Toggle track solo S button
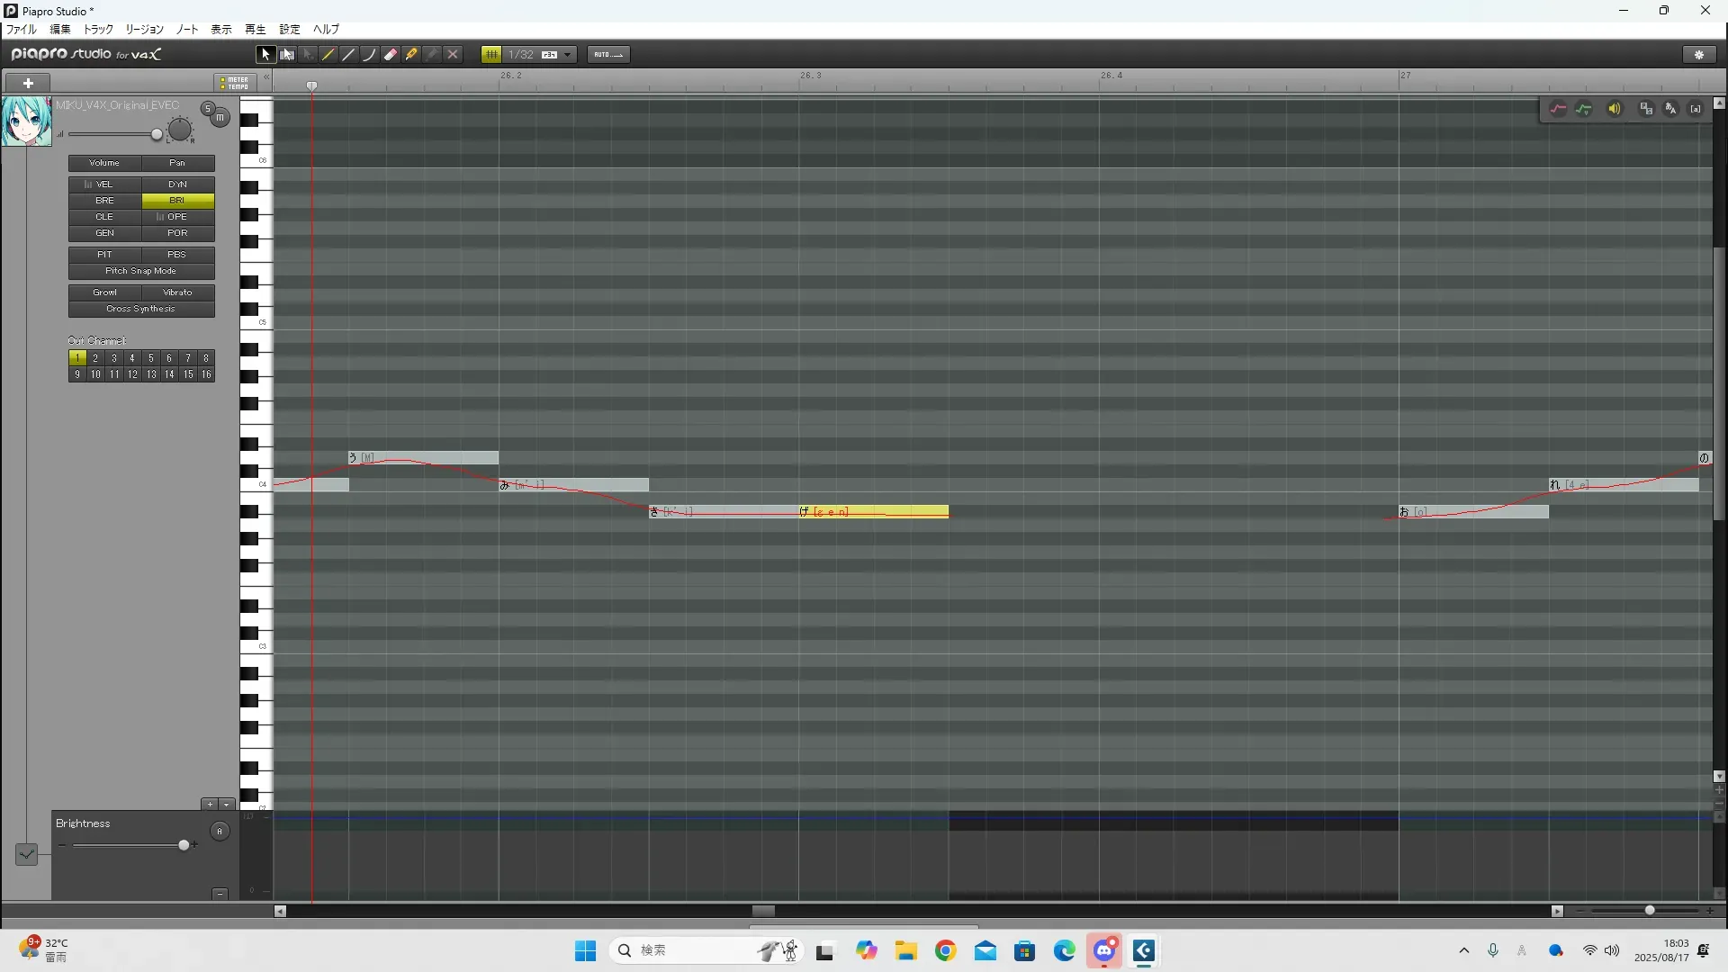The width and height of the screenshot is (1728, 972). tap(208, 109)
